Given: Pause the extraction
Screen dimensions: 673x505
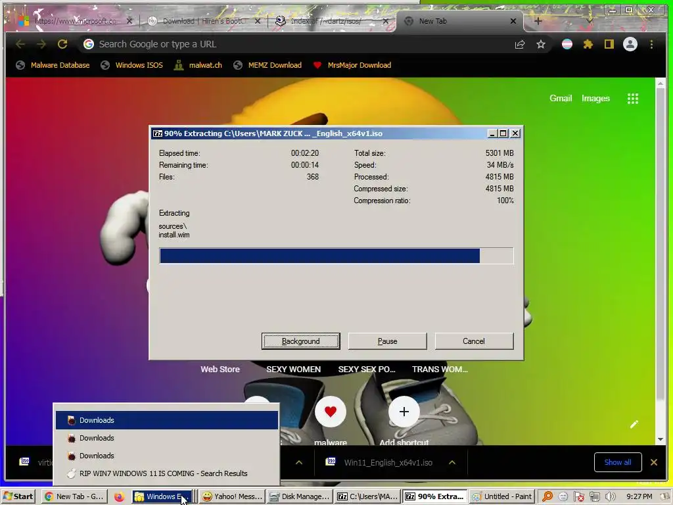Looking at the screenshot, I should pos(387,341).
